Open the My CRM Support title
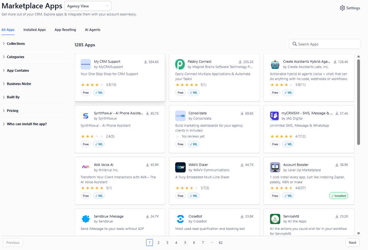The width and height of the screenshot is (368, 250). 107,61
